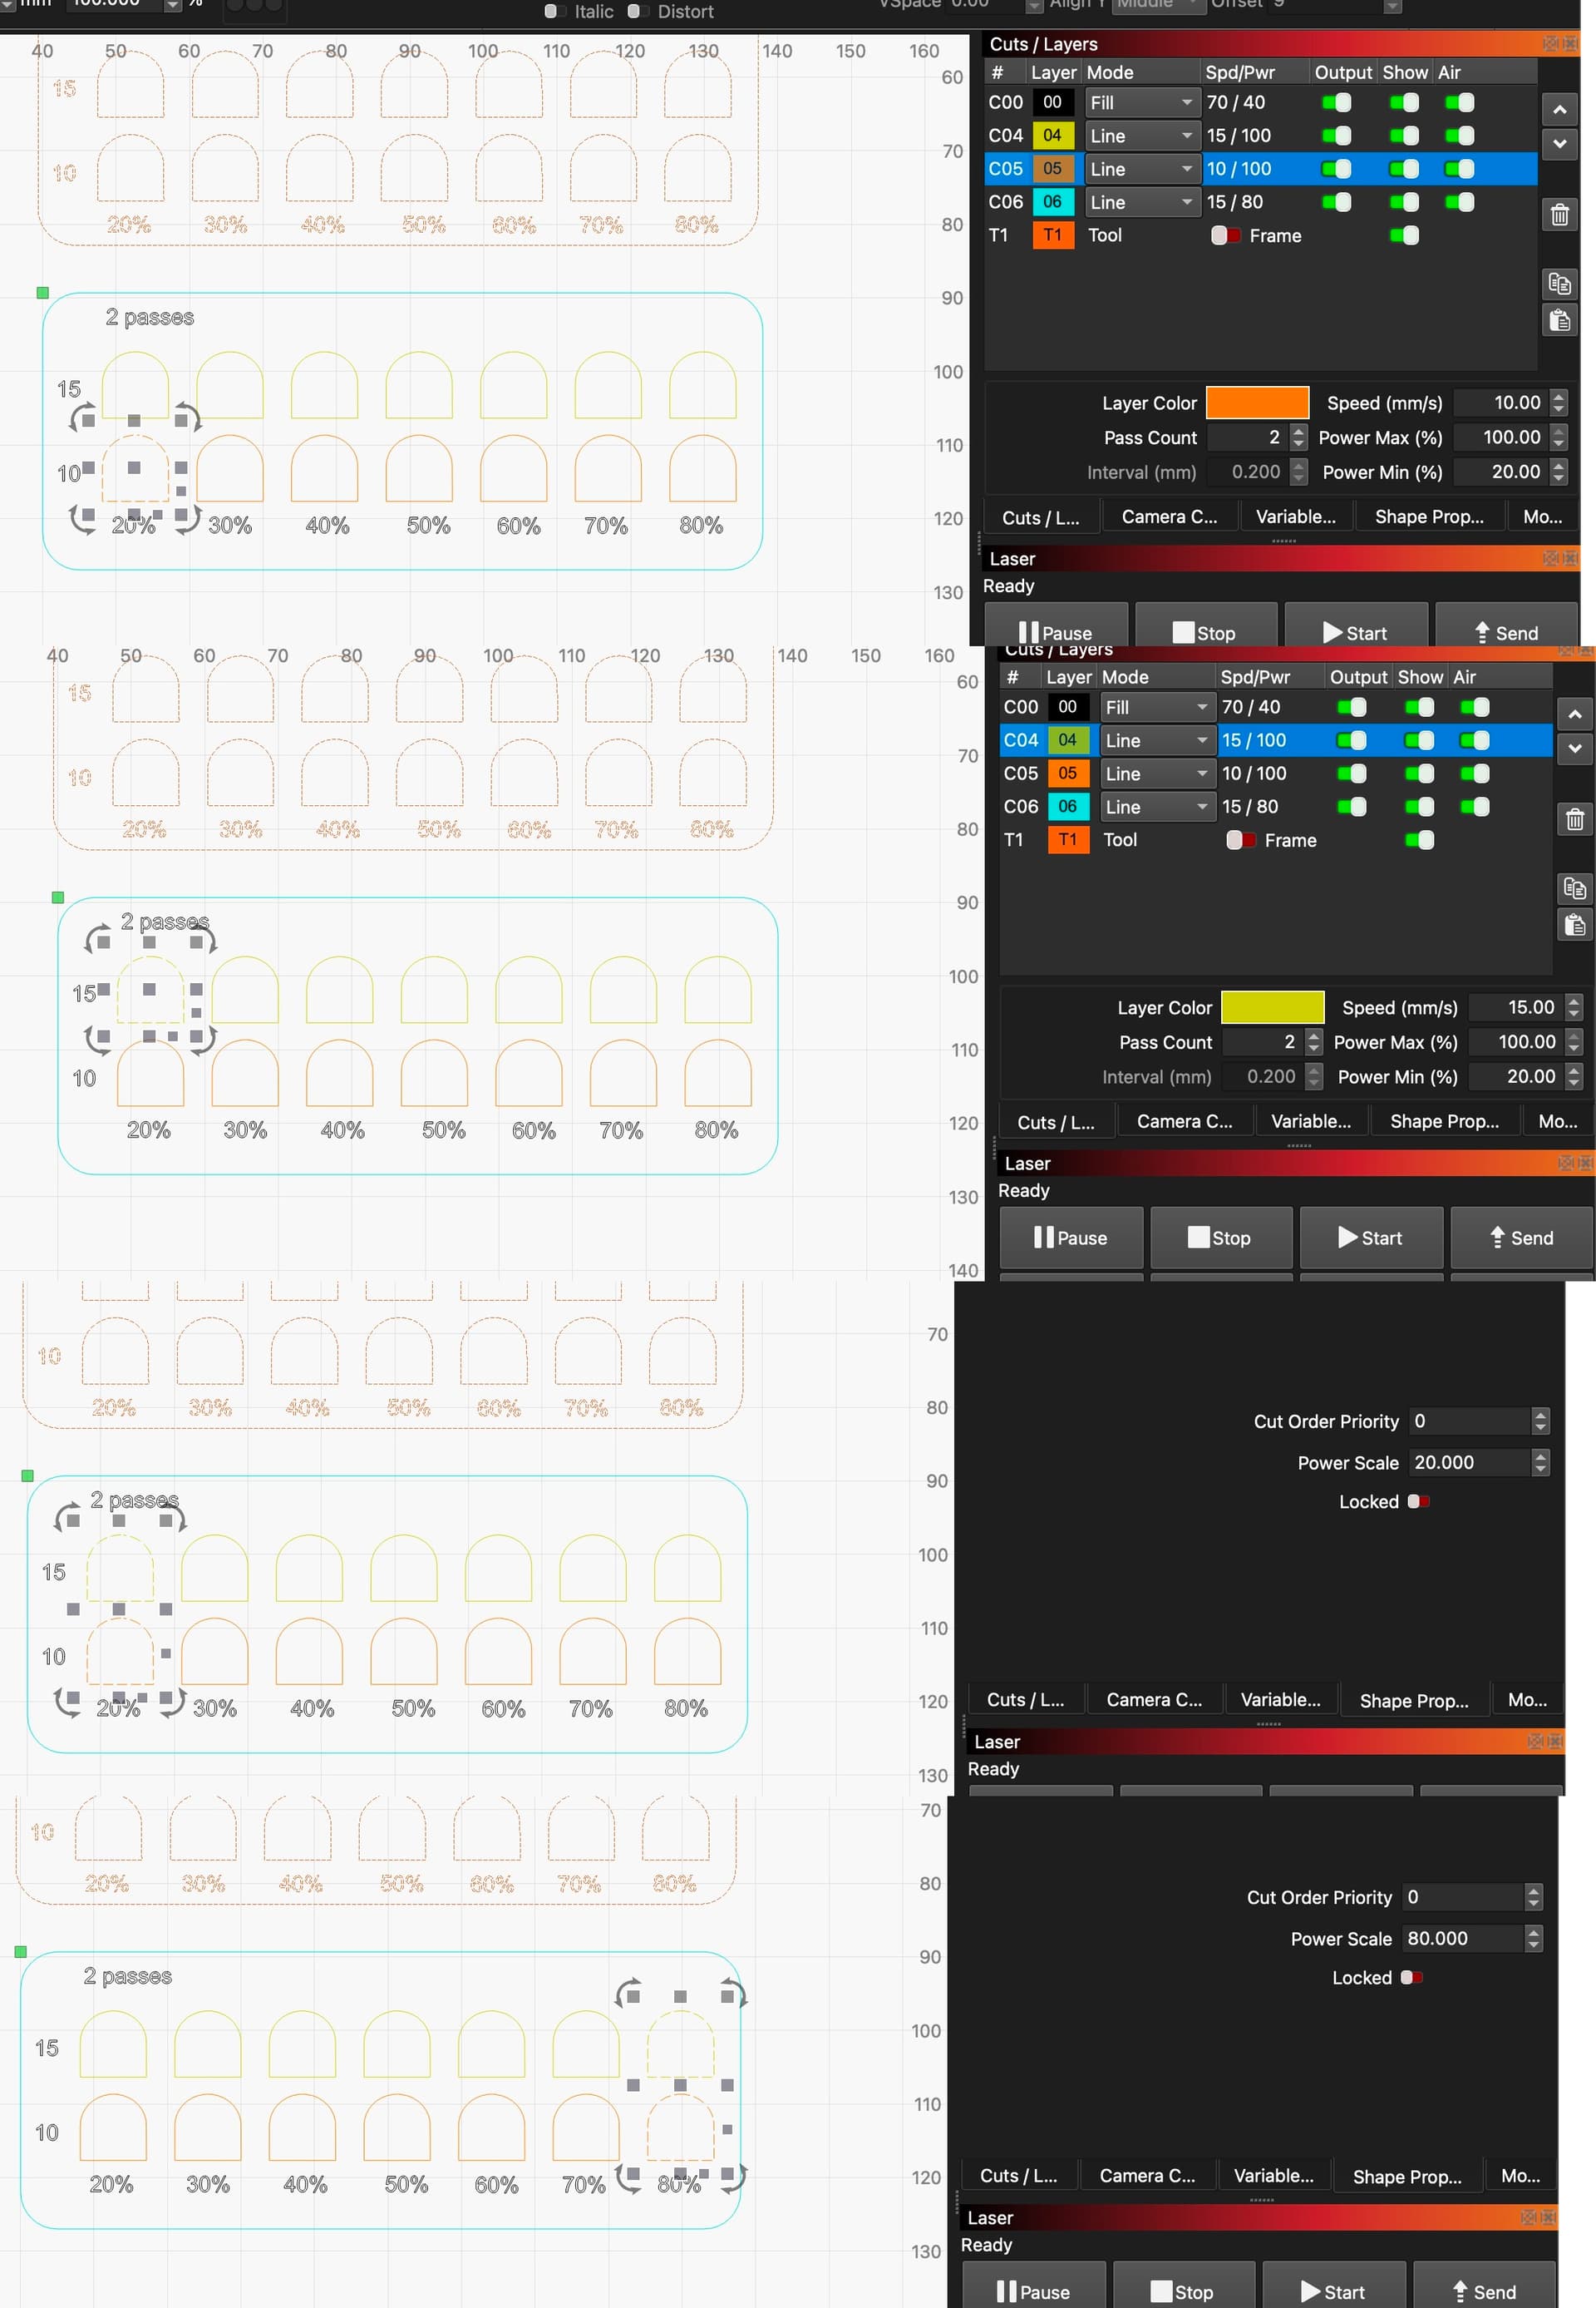Click paste clipboard icon beside highlighted C05 layer list
This screenshot has width=1596, height=2308.
(x=1559, y=321)
